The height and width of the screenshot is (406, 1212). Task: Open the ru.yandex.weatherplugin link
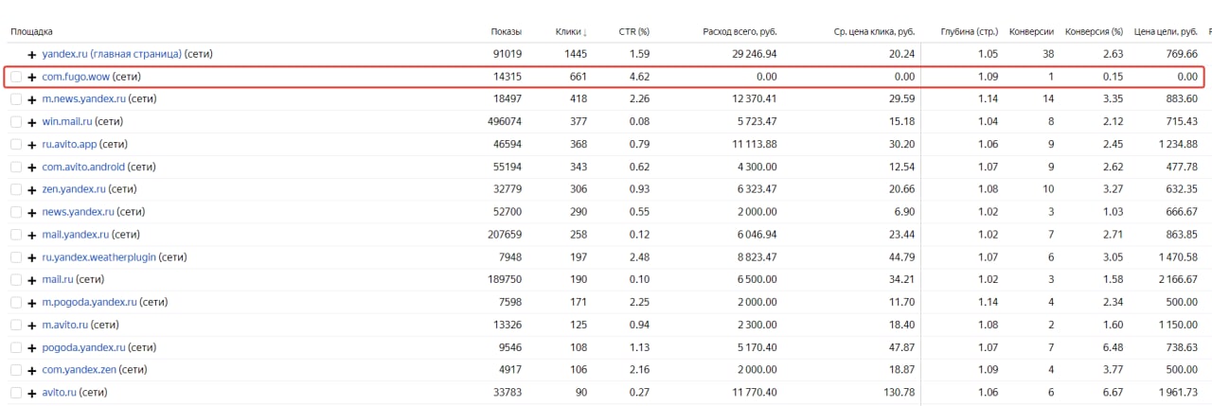tap(98, 257)
